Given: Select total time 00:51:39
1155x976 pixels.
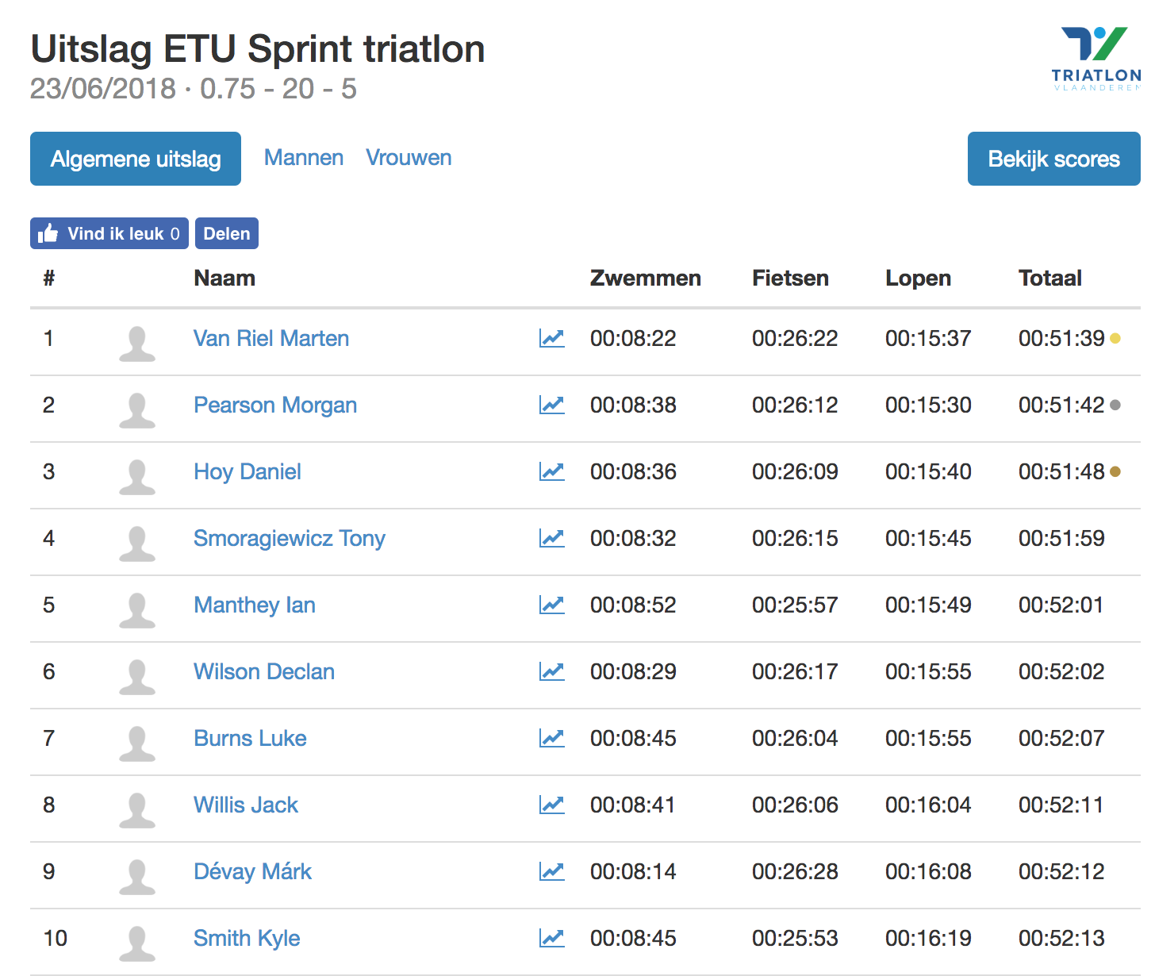Looking at the screenshot, I should pos(1061,339).
